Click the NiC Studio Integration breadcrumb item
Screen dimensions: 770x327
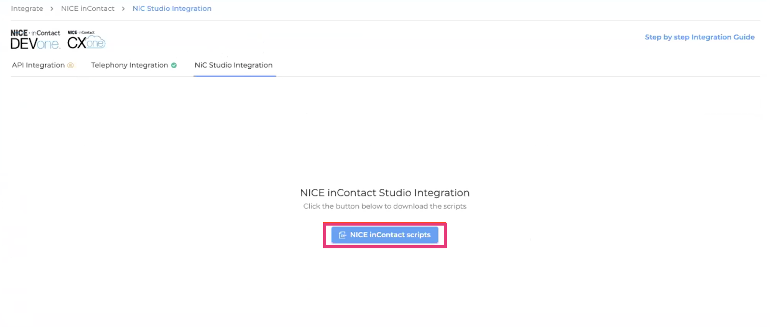[172, 9]
